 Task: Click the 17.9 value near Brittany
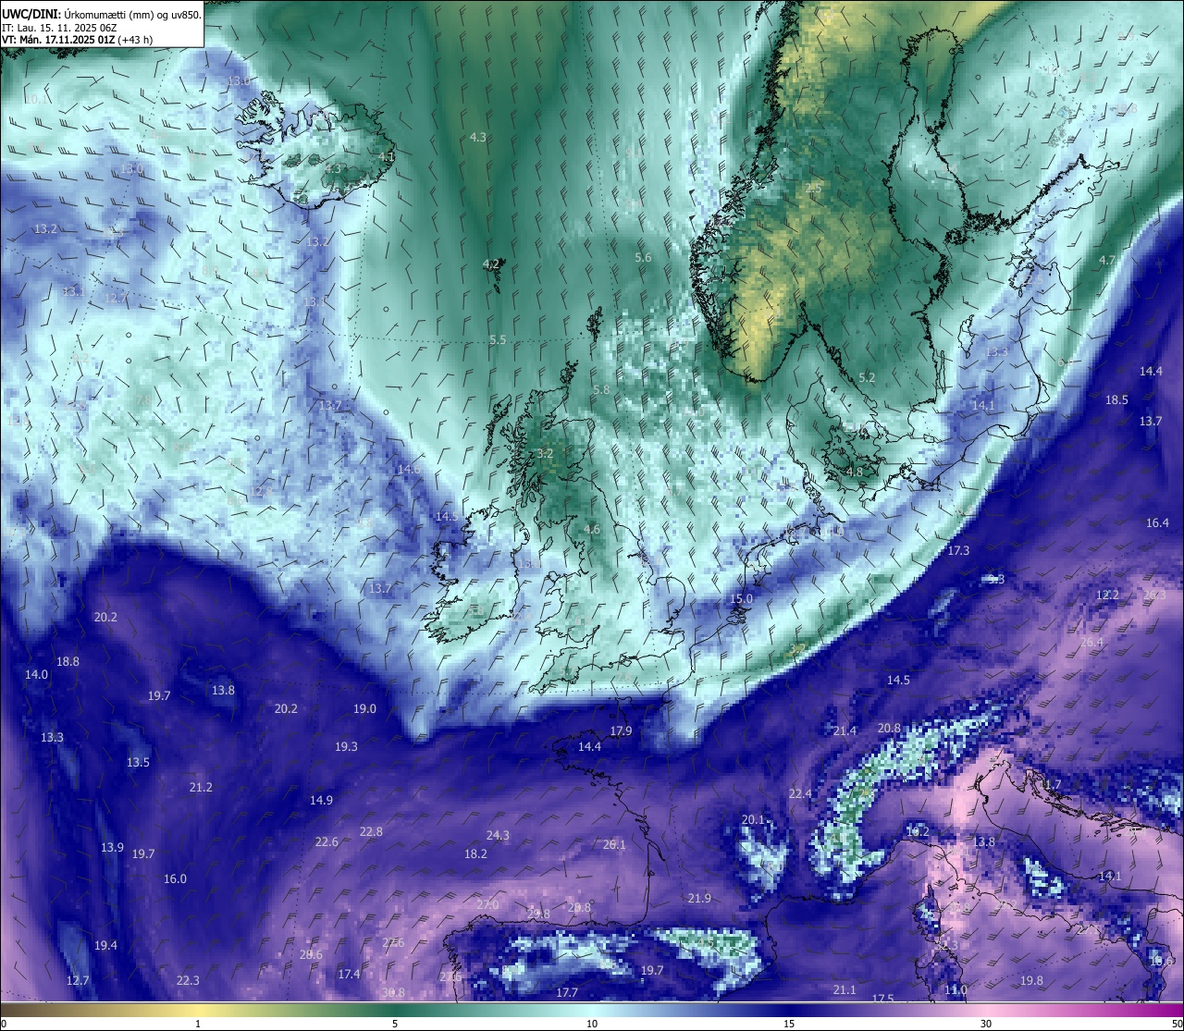[x=621, y=730]
